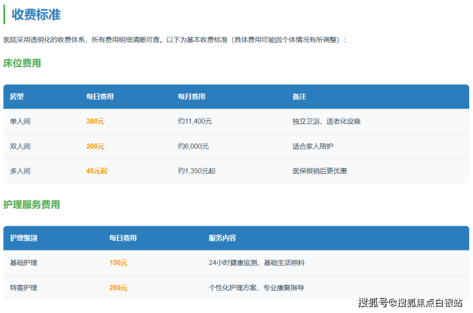473x313 pixels.
Task: Click the 收费标准 page heading
Action: (x=36, y=15)
